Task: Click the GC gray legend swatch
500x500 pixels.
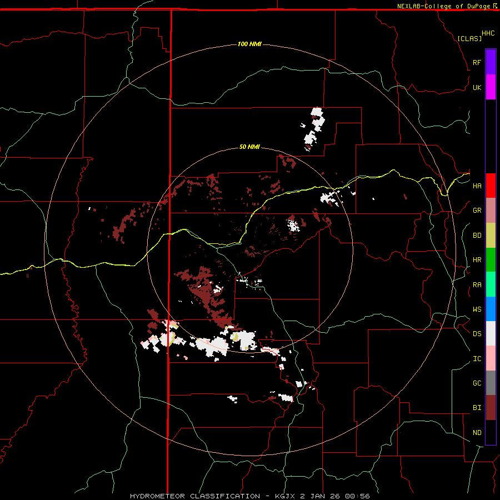Action: pos(491,383)
